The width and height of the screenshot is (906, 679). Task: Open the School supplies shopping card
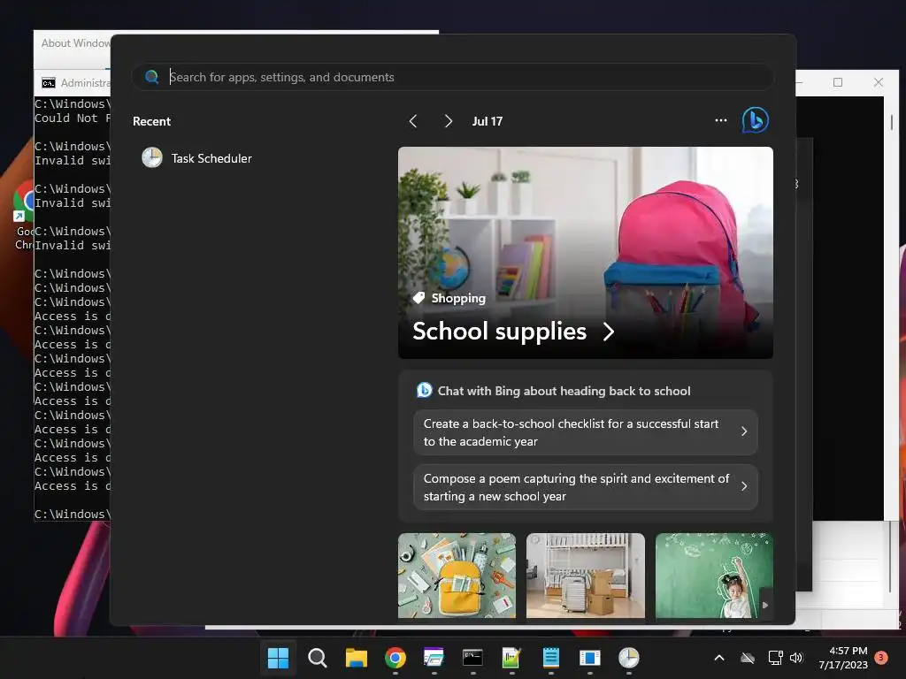click(x=586, y=252)
